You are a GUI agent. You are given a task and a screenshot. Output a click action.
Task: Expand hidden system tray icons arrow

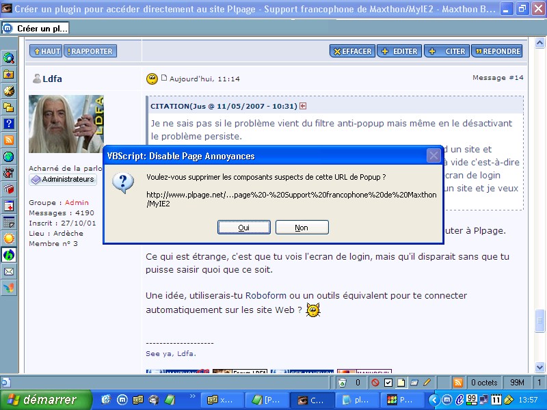433,400
